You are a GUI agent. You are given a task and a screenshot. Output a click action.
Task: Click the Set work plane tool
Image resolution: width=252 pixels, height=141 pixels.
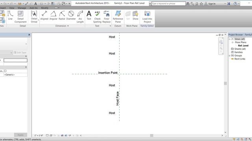pyautogui.click(x=128, y=16)
